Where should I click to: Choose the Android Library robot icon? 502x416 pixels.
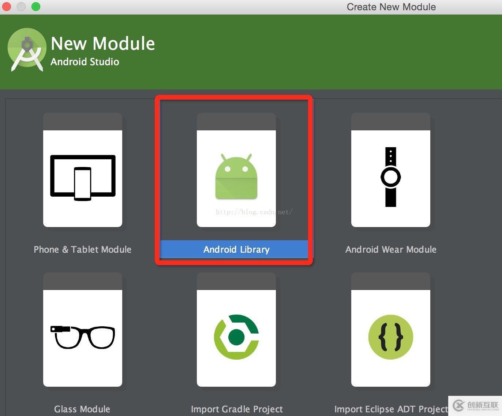coord(236,177)
